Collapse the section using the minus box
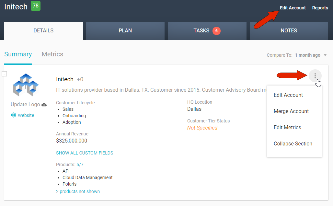Screen dimensions: 333x206 tap(4, 74)
